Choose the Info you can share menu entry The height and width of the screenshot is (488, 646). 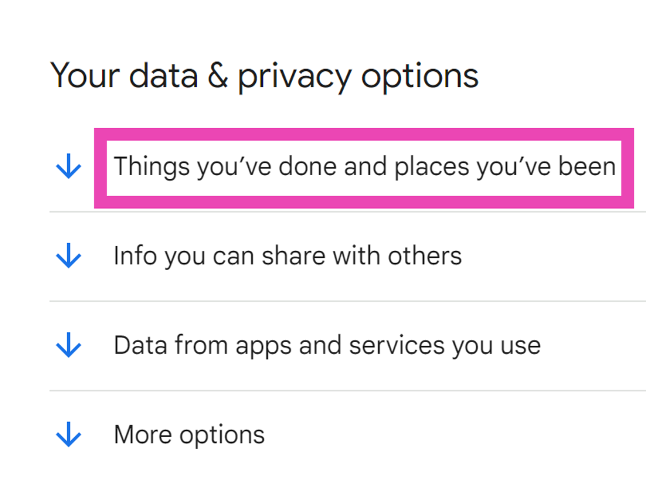(x=287, y=256)
